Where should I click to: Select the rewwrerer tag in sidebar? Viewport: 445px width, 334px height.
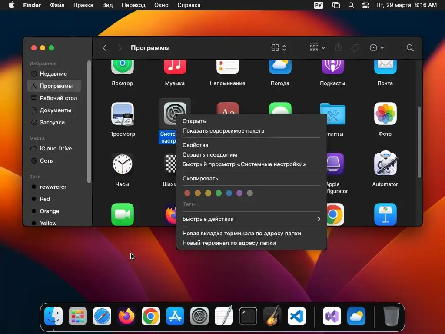point(54,187)
